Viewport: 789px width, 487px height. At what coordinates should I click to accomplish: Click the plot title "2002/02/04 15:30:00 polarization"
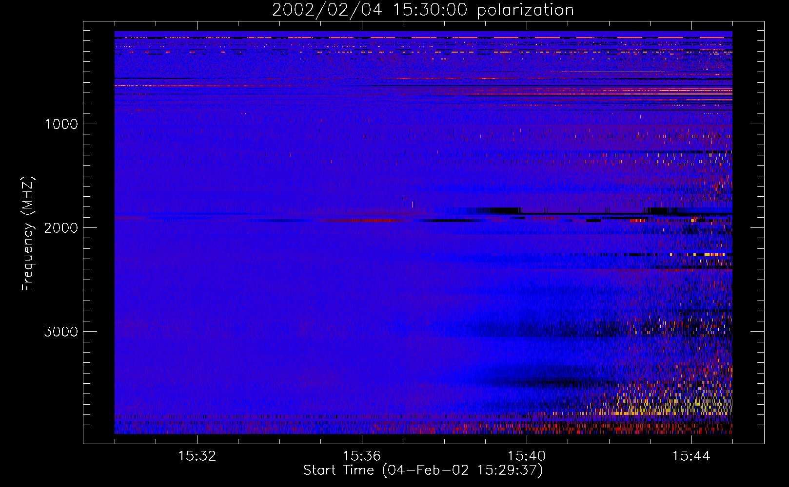coord(423,10)
